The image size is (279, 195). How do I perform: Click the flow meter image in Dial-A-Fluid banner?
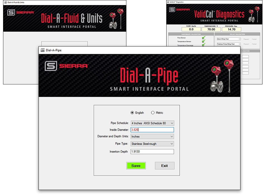[x=116, y=19]
